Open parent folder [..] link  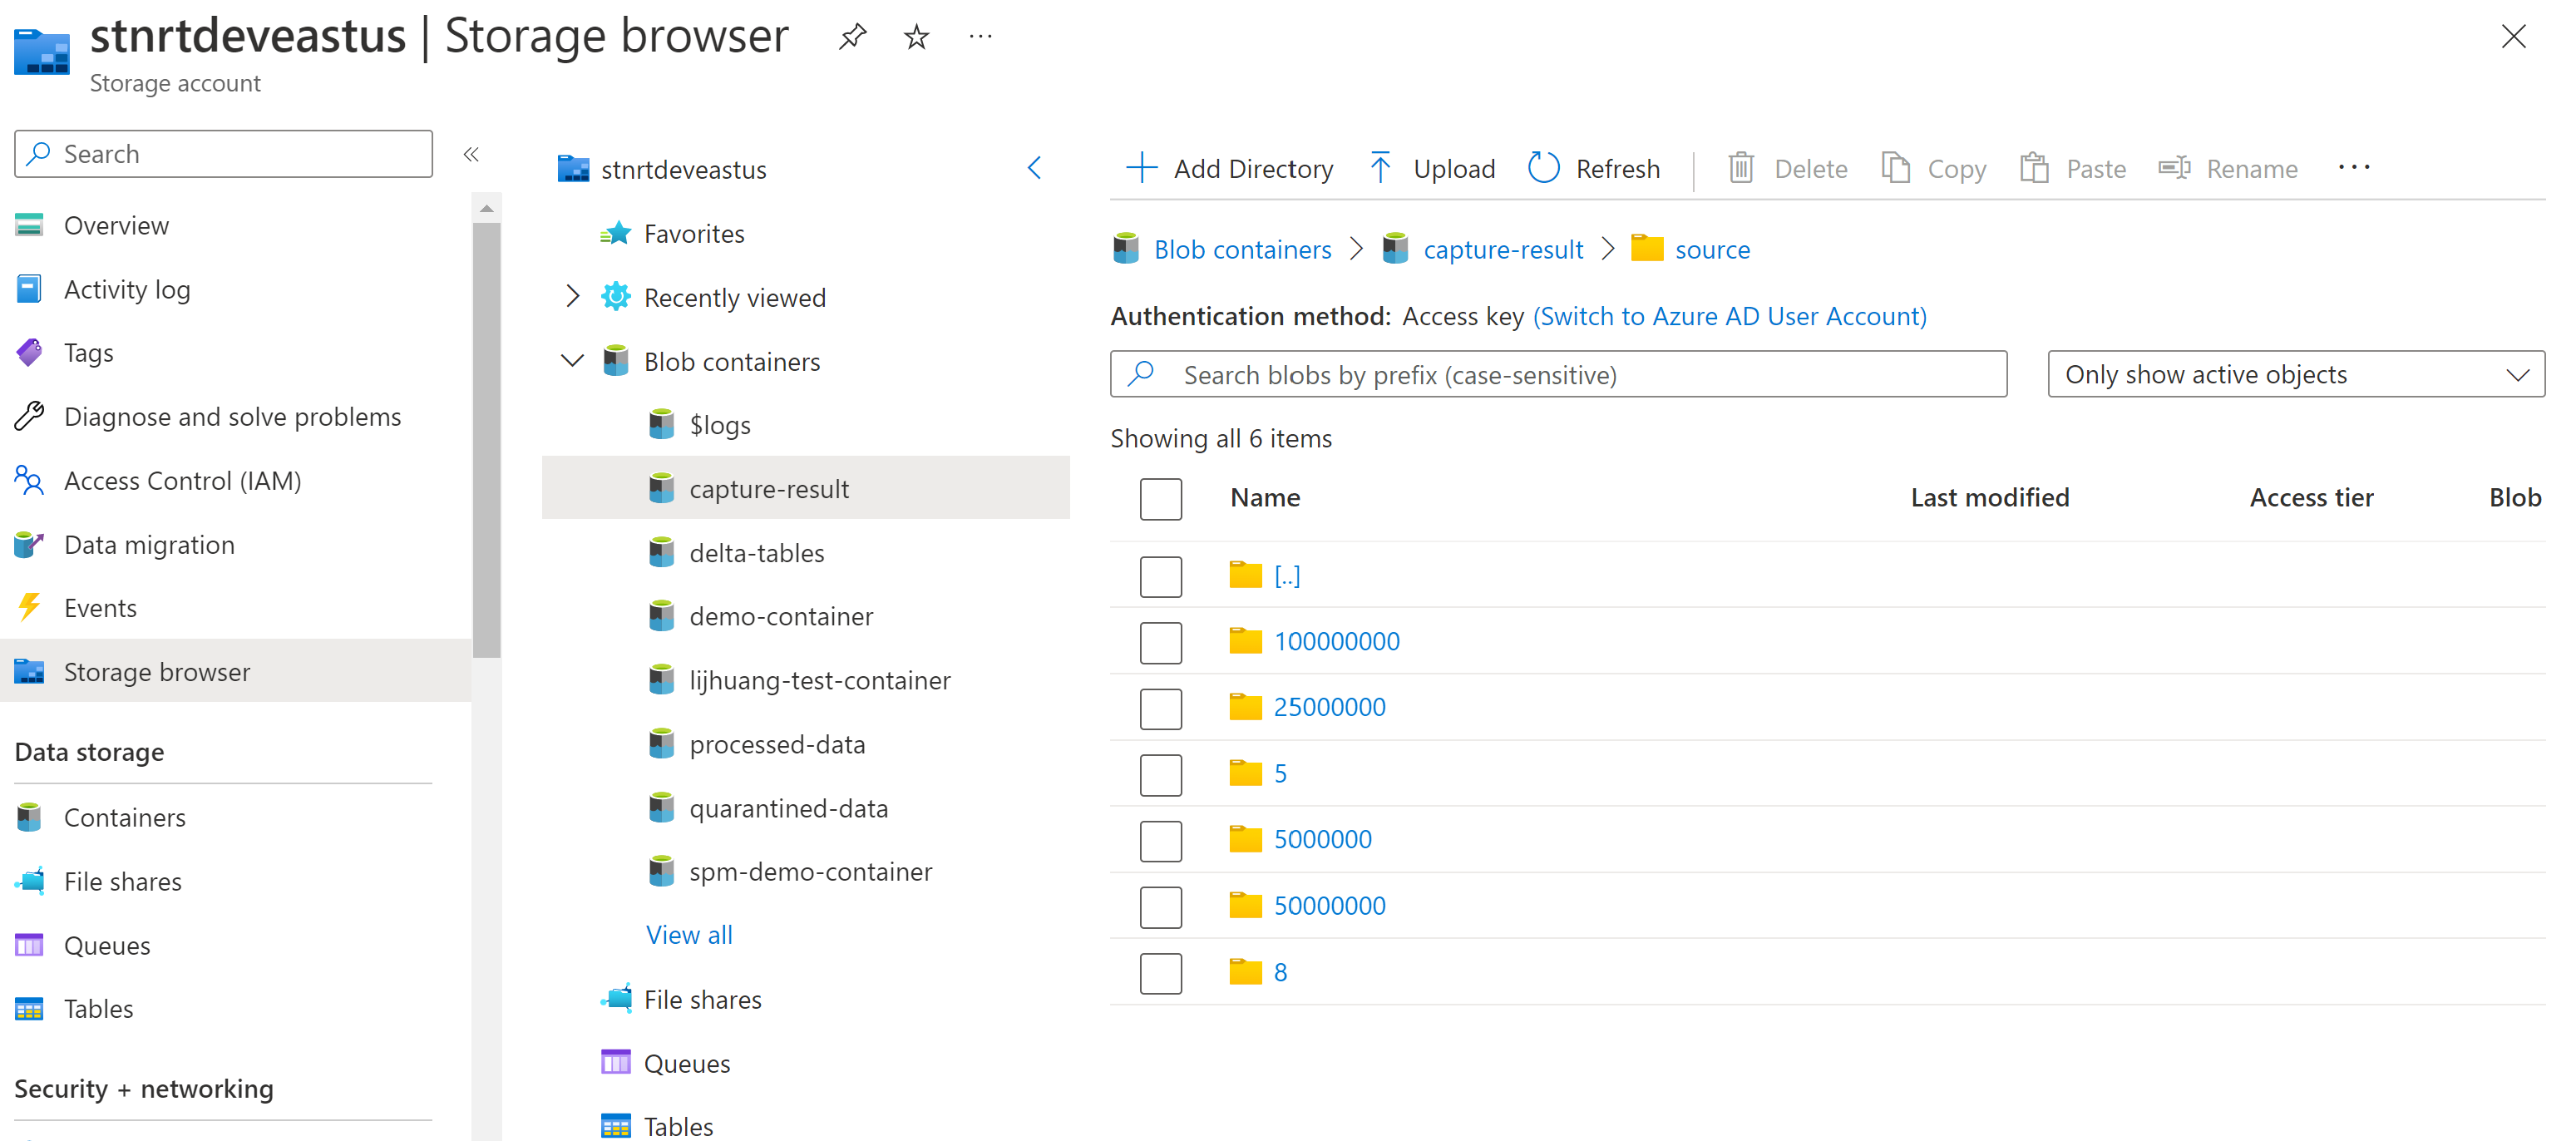[x=1287, y=575]
